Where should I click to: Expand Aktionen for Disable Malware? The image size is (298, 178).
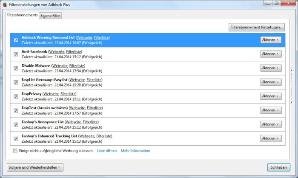271,68
